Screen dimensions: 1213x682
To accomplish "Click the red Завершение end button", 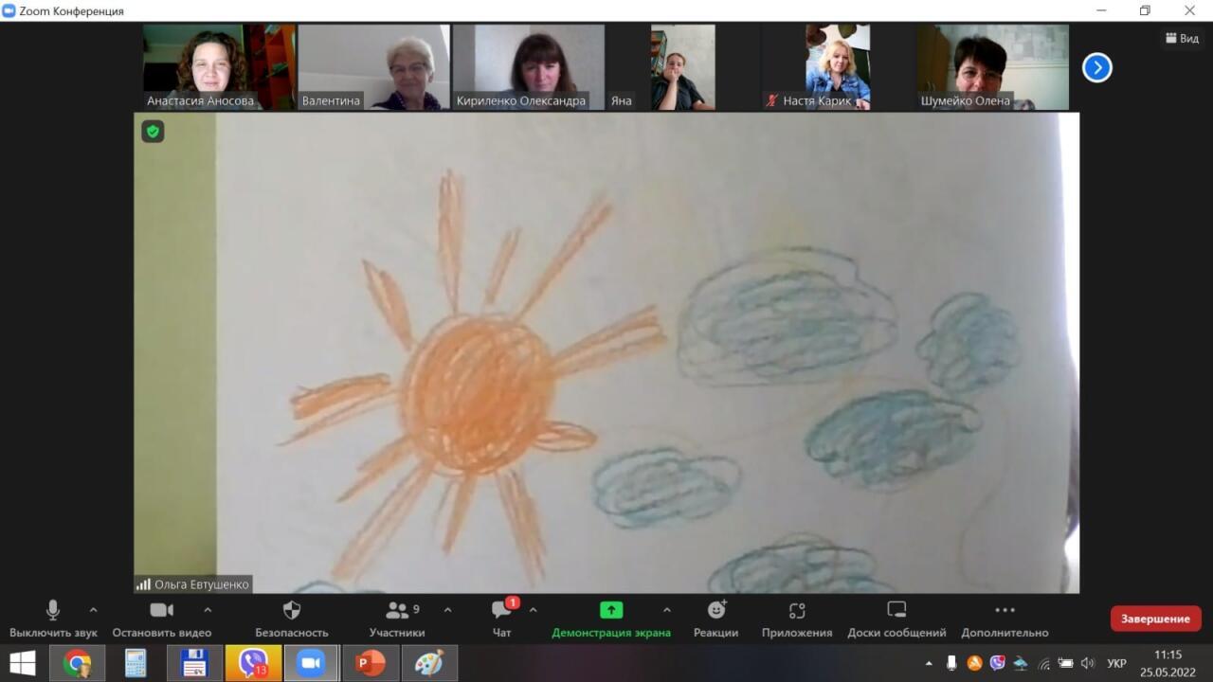I will 1155,619.
